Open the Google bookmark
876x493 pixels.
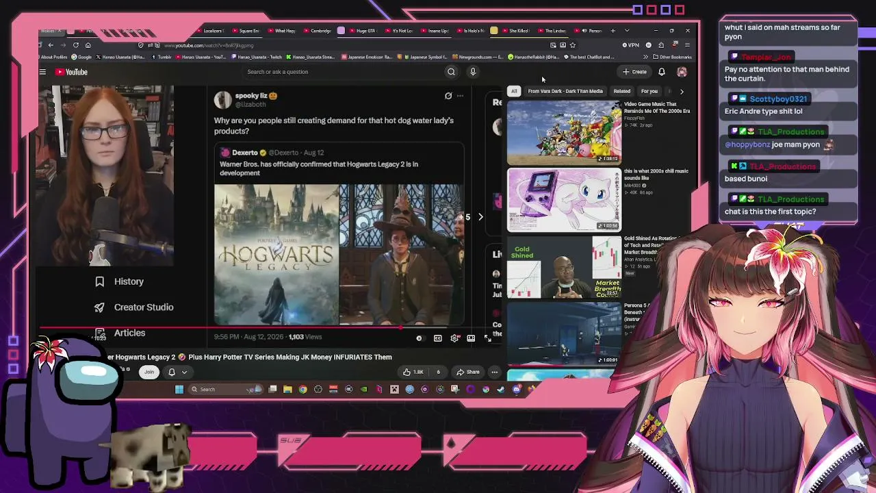click(x=81, y=57)
